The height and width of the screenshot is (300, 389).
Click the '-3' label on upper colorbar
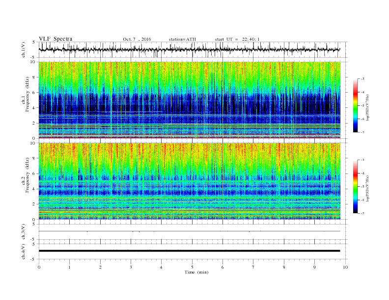tap(362, 79)
